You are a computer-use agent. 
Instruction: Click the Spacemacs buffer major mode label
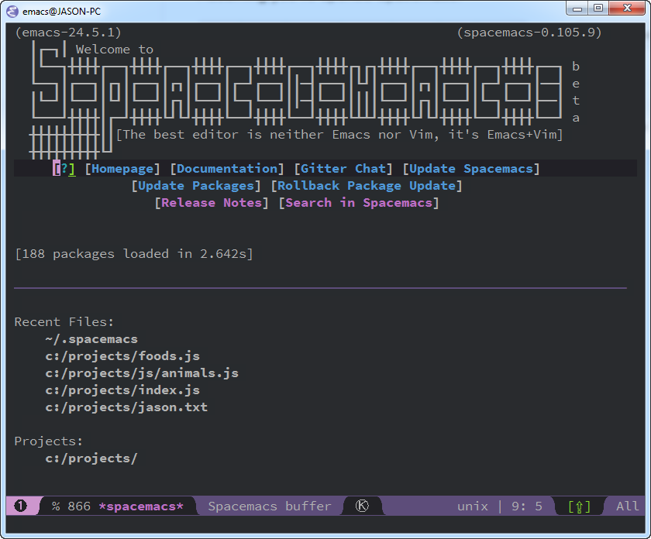coord(270,506)
